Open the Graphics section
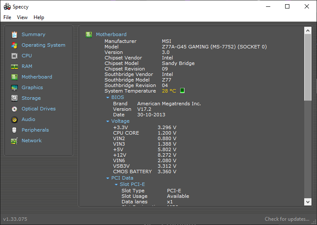This screenshot has height=225, width=317. 32,87
